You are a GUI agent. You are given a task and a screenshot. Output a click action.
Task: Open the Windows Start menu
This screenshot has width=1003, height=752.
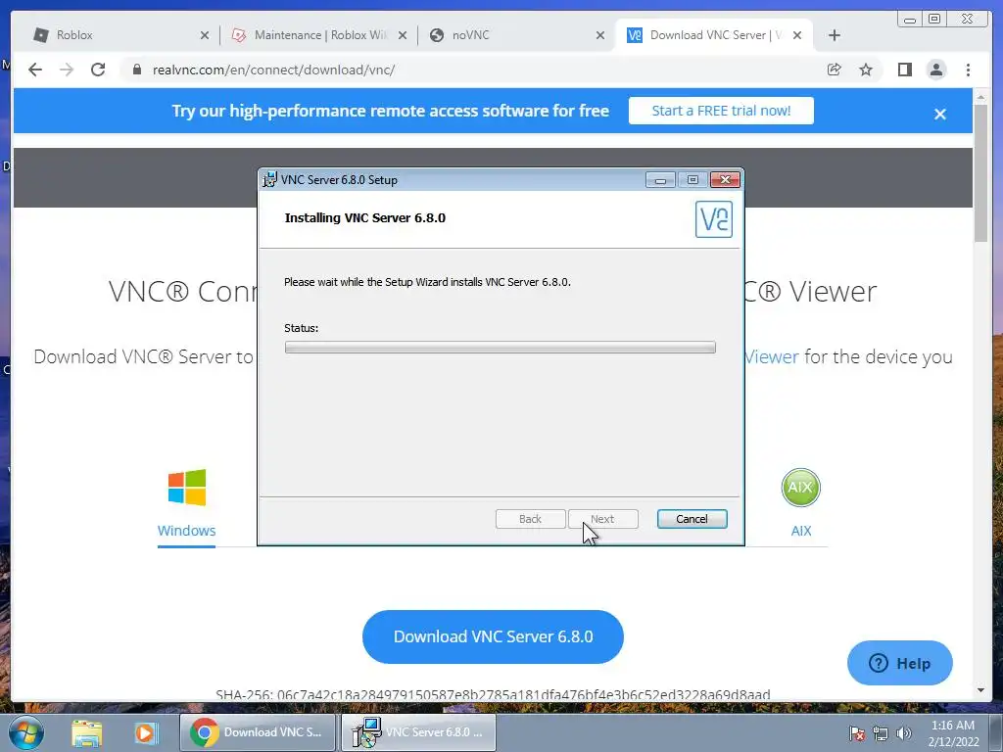click(25, 732)
